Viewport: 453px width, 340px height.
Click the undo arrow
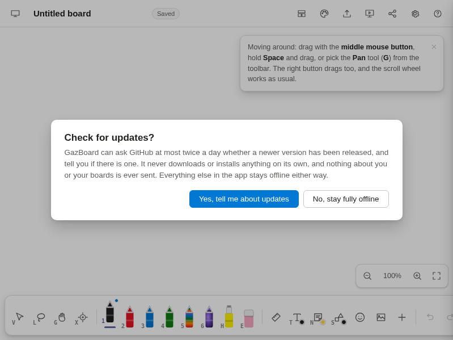click(430, 317)
